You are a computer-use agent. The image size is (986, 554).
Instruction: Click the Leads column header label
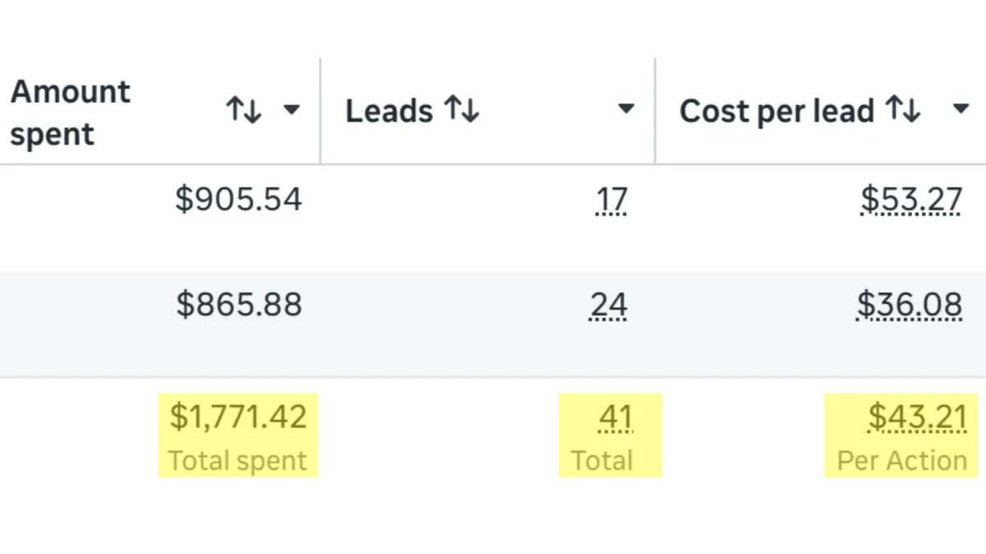pos(389,111)
